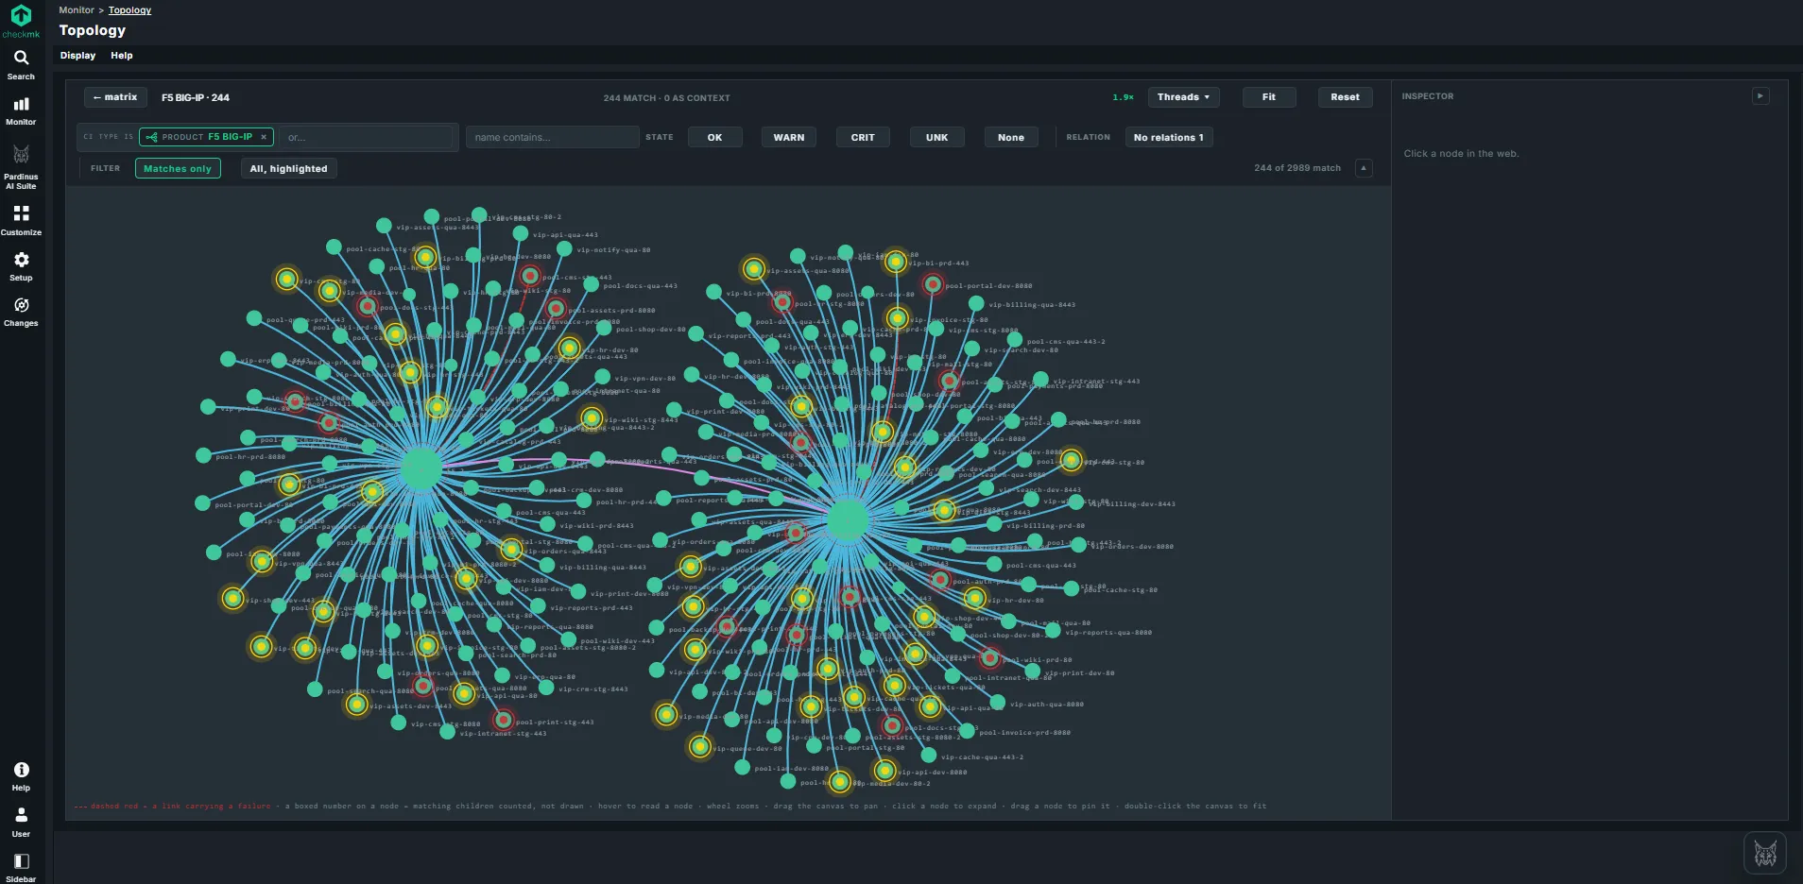1803x884 pixels.
Task: Click the Monitor breadcrumb
Action: pyautogui.click(x=77, y=10)
